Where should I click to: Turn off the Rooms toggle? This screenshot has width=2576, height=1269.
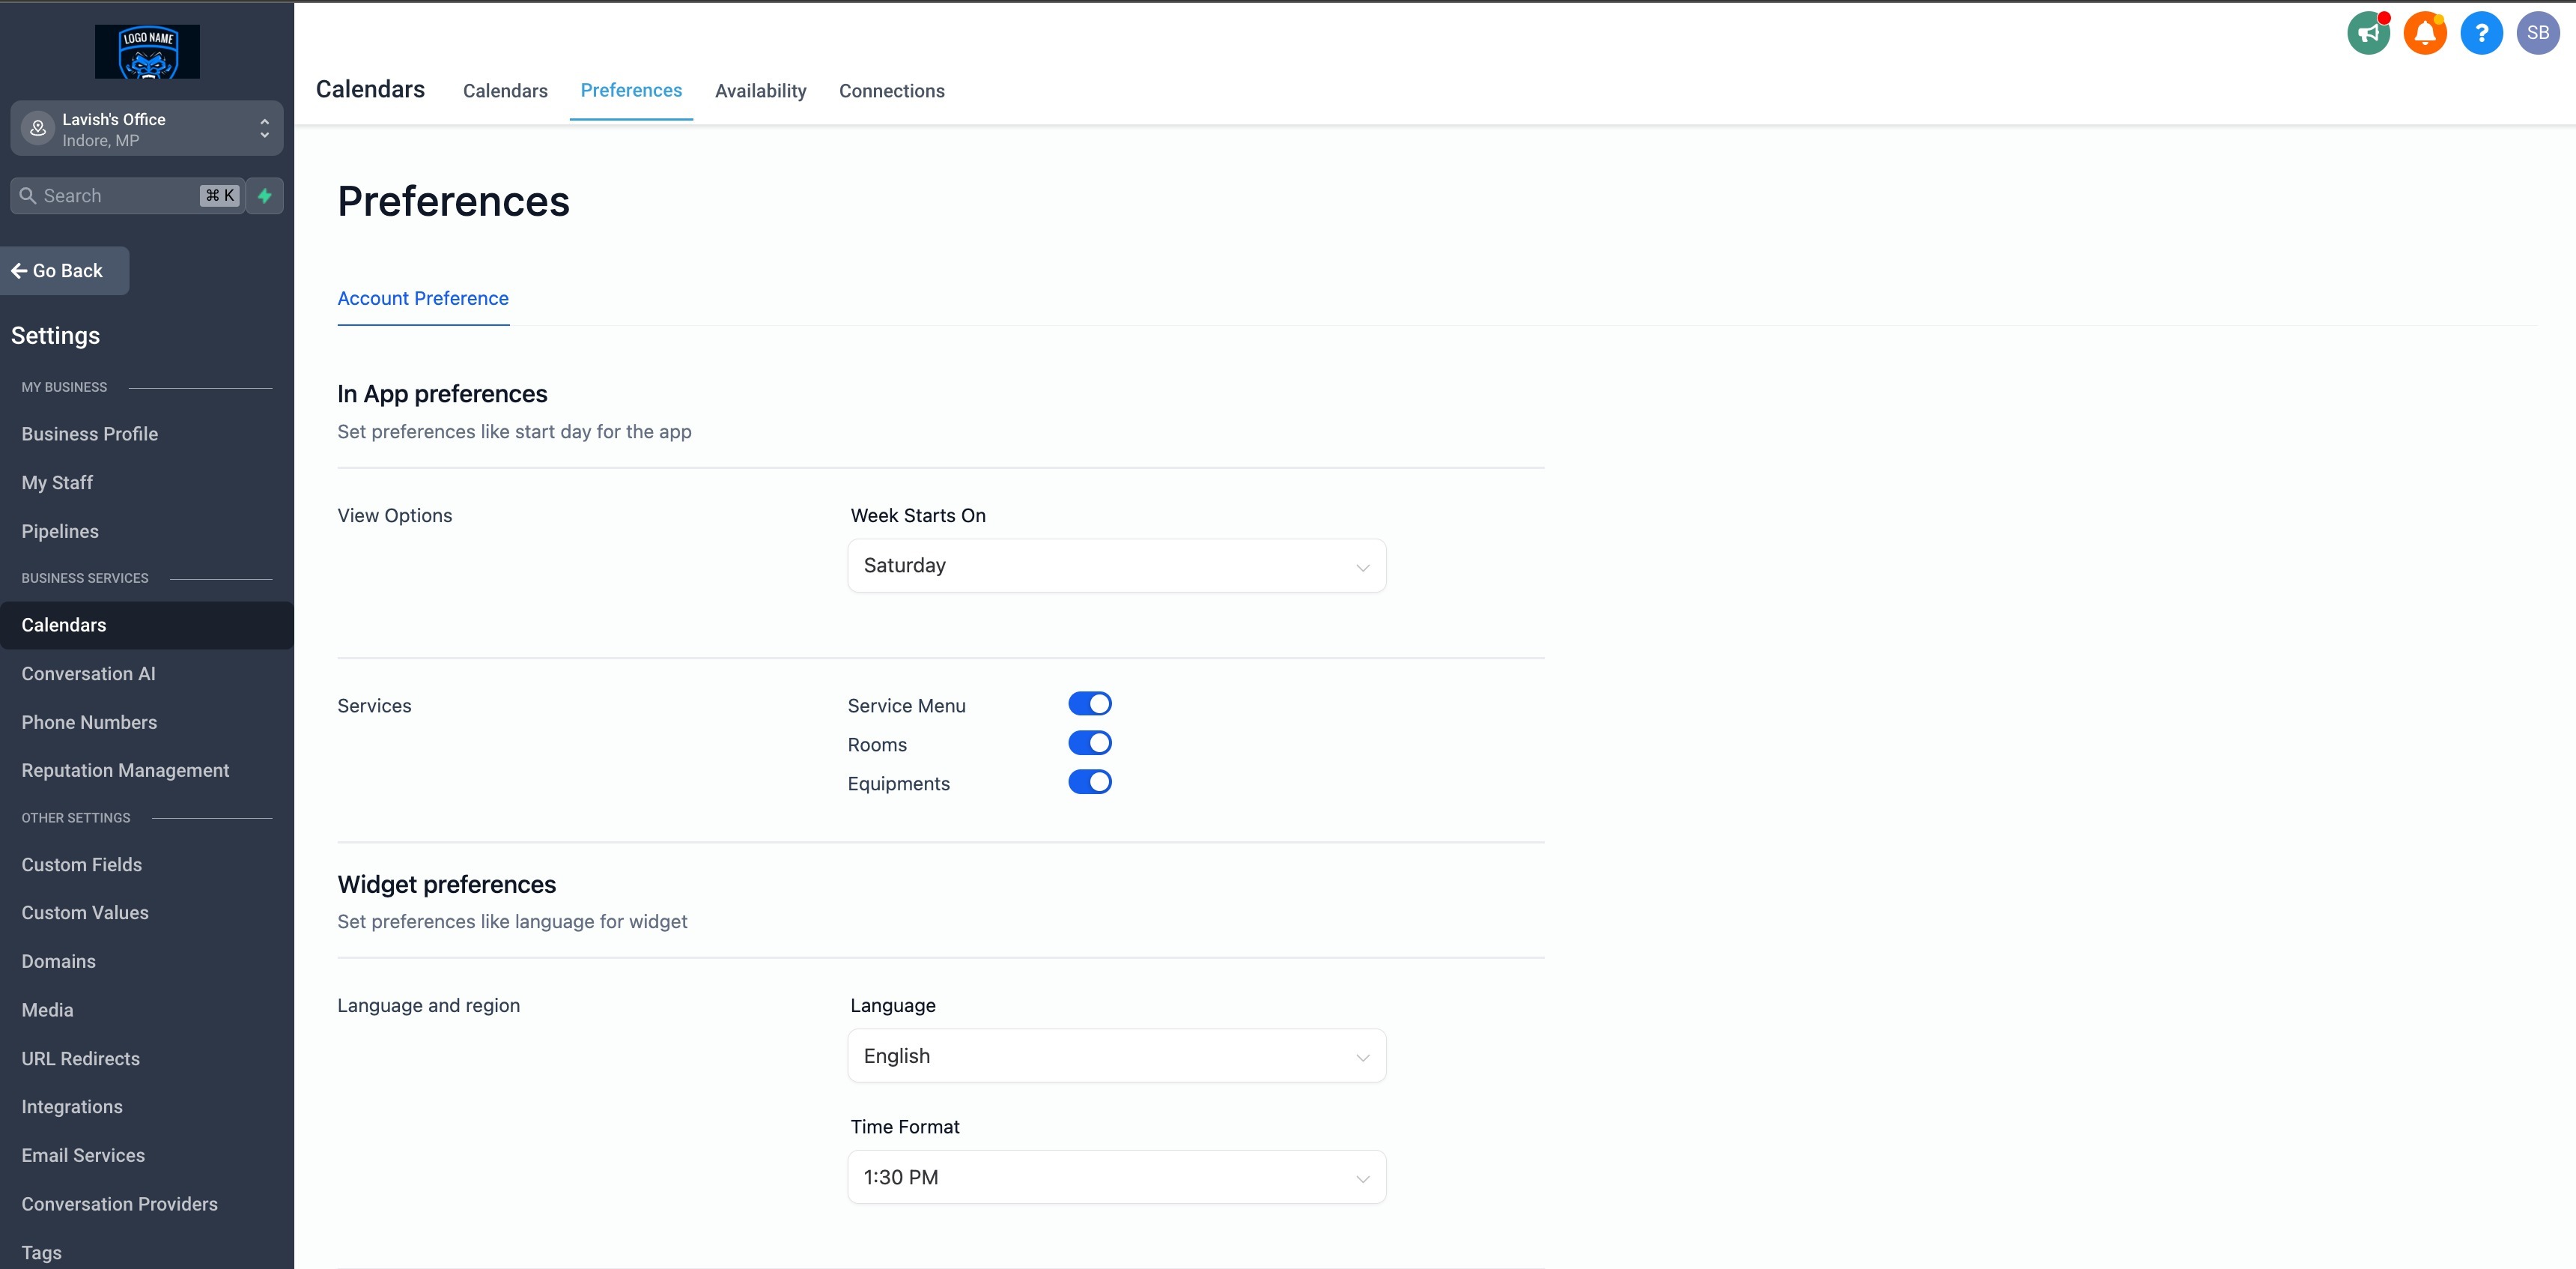coord(1089,743)
